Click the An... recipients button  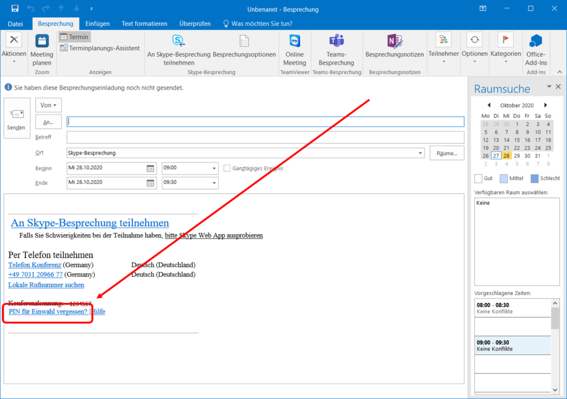point(49,122)
